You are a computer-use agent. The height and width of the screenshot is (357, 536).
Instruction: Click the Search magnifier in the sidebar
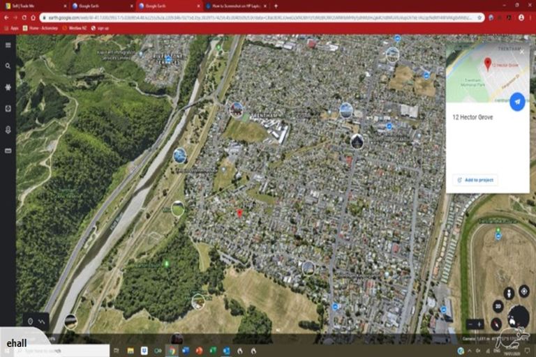point(8,66)
